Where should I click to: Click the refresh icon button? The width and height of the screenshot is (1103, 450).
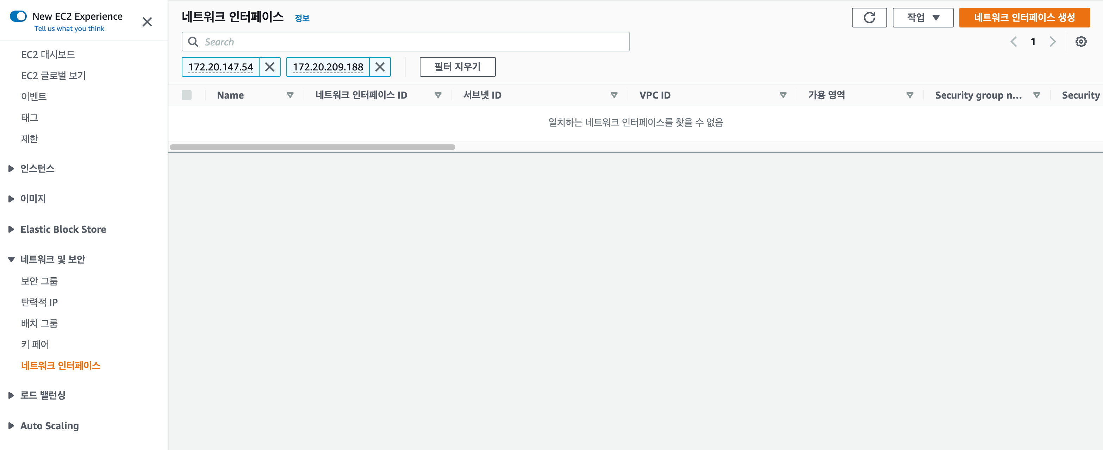869,18
